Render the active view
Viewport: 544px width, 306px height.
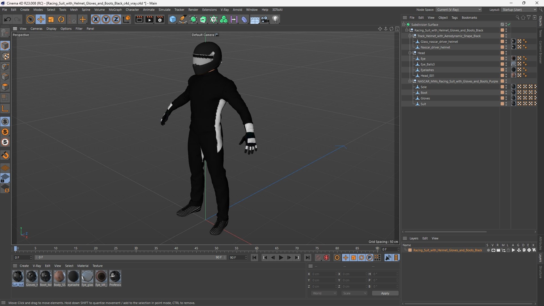(x=139, y=19)
